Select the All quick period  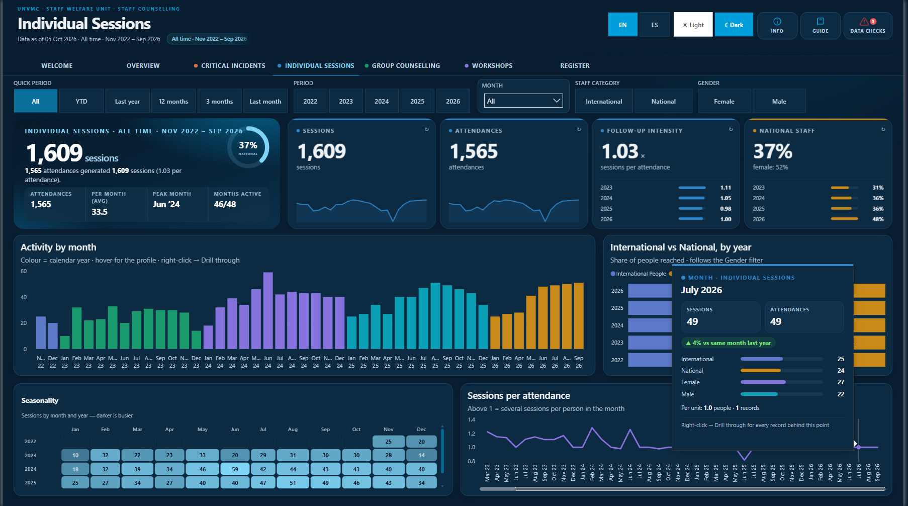point(36,101)
